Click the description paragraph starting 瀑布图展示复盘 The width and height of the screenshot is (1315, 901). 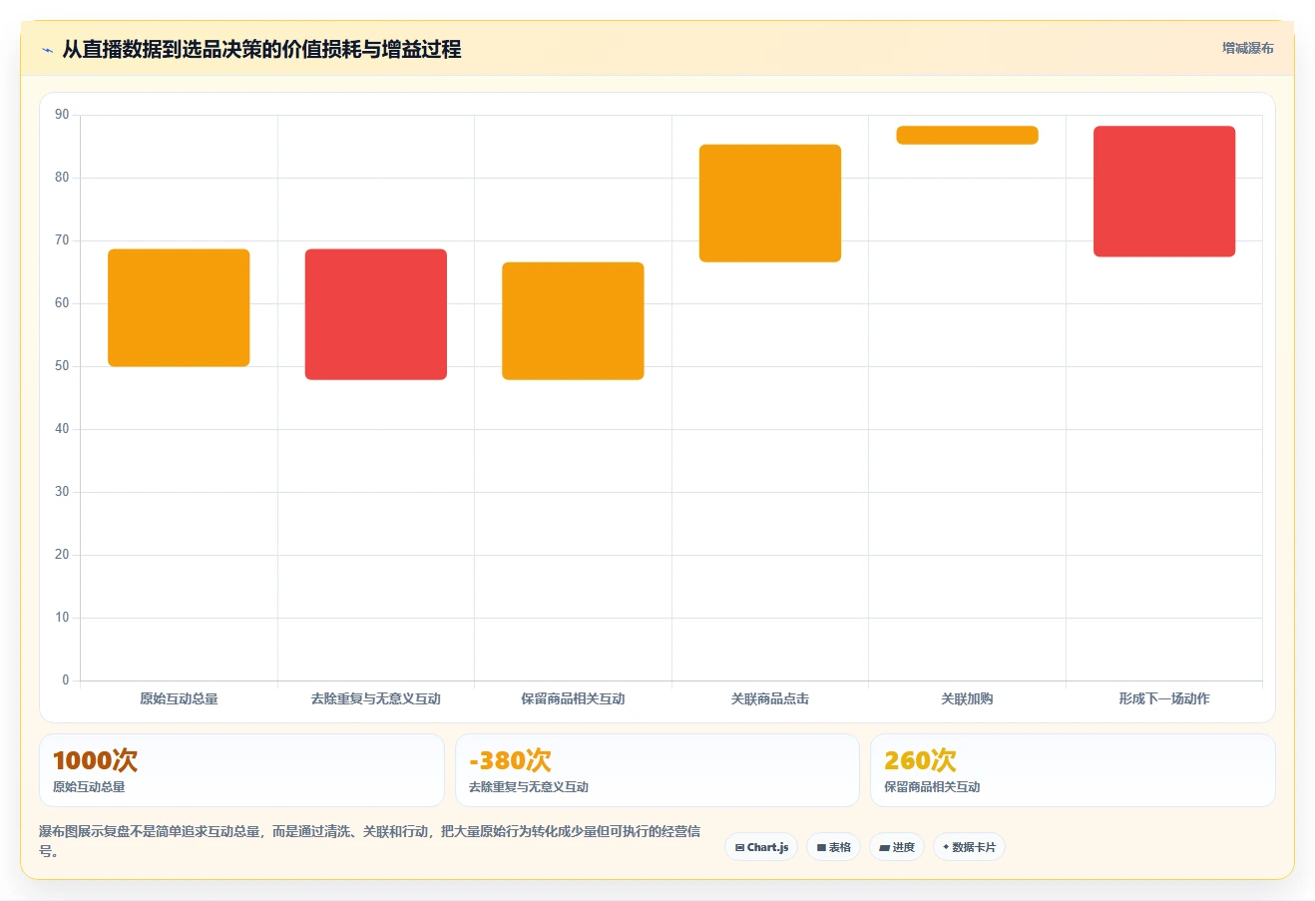click(370, 840)
